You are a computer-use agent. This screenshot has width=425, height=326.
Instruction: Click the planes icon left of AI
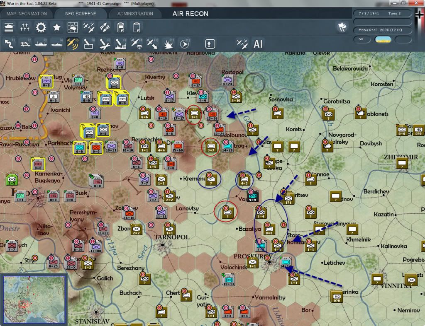pos(242,43)
